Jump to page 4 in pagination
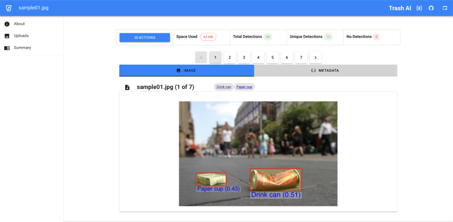453x222 pixels. click(x=258, y=57)
